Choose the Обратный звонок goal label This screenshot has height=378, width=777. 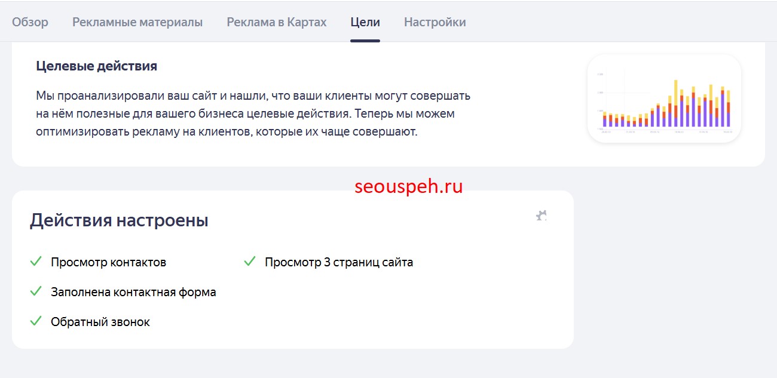(x=100, y=322)
